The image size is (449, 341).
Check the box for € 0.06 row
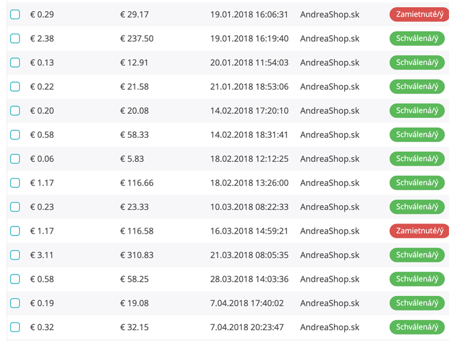[x=15, y=159]
